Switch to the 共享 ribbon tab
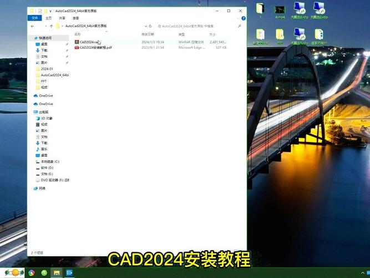 (62, 18)
